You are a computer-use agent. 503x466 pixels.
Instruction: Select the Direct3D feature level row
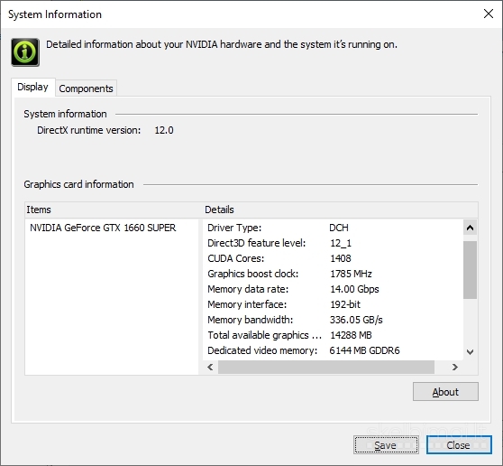click(333, 243)
